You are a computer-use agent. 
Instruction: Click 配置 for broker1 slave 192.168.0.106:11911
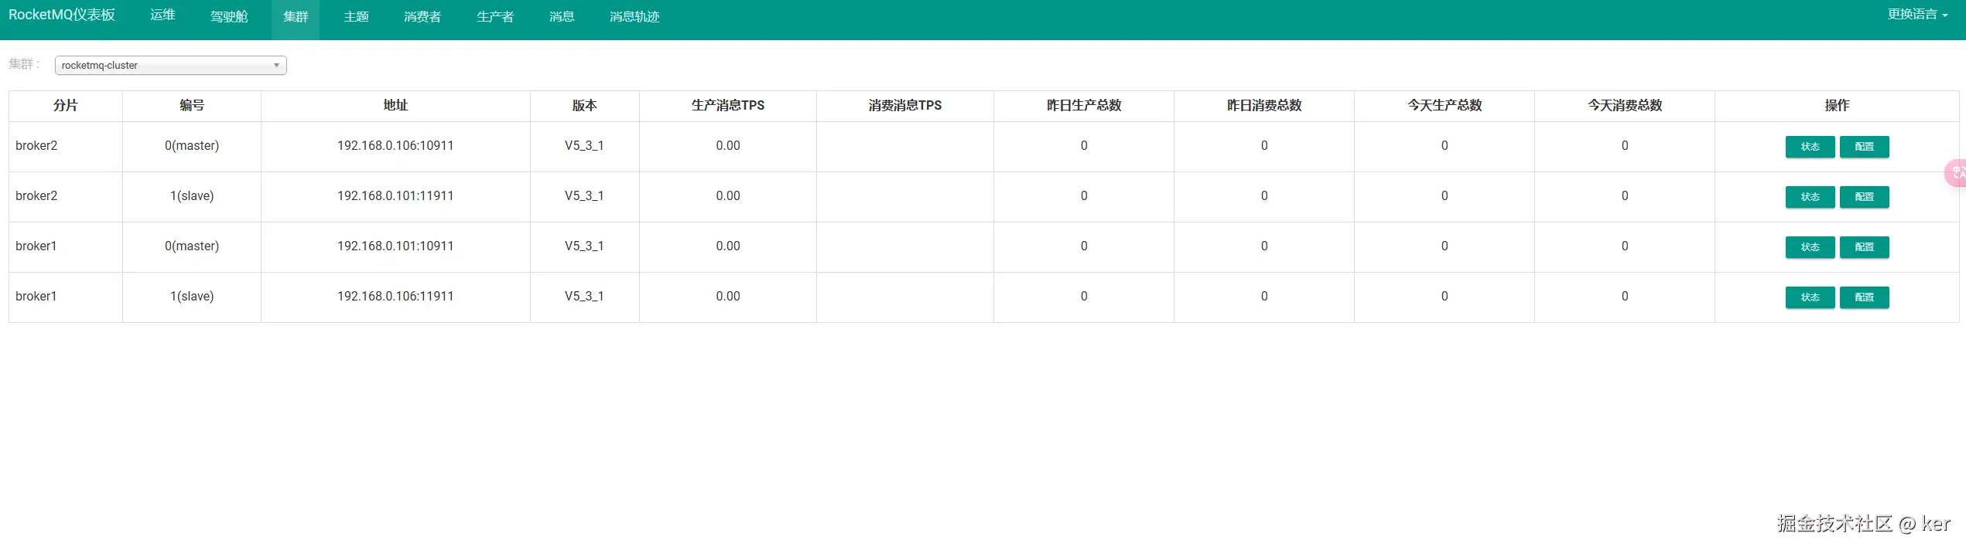click(1865, 297)
